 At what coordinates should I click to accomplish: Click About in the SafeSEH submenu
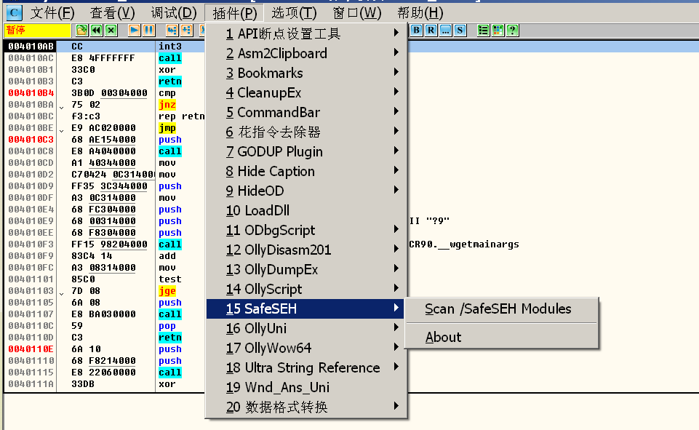[444, 337]
